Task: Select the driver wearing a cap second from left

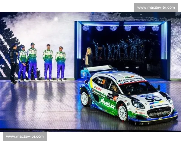Action: coord(23,63)
